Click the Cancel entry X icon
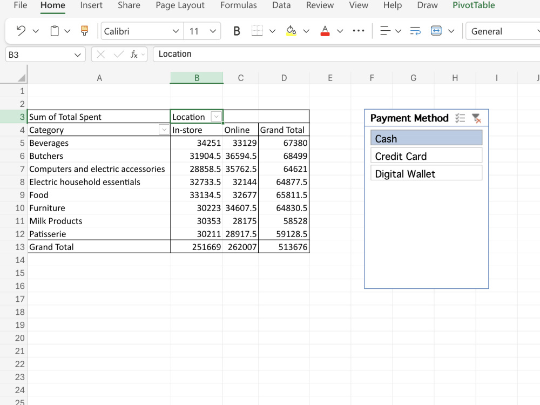 pos(100,55)
